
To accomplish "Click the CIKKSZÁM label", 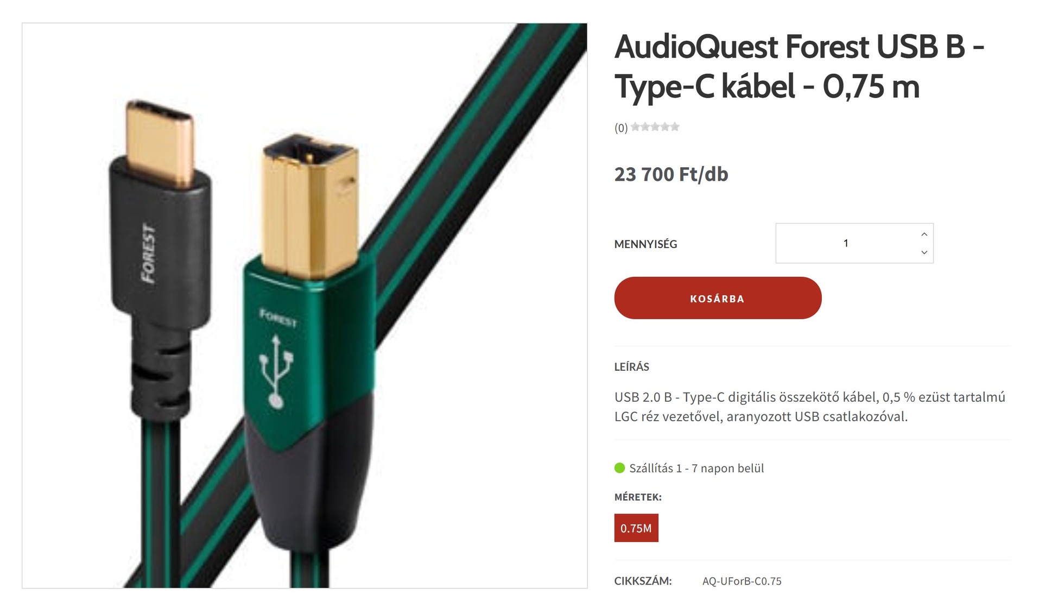I will point(643,581).
